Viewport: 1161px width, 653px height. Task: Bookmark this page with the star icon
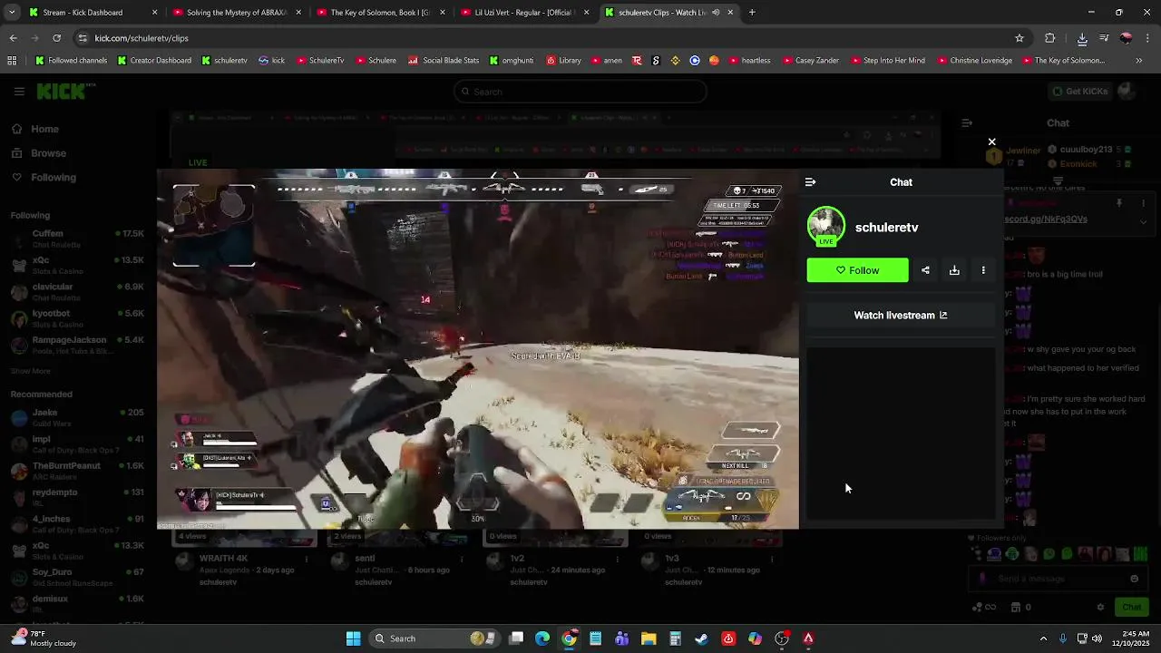[x=1020, y=38]
